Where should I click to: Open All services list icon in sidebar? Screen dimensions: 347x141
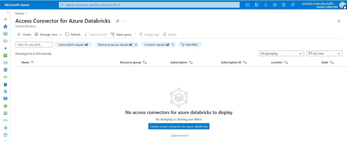point(6,41)
